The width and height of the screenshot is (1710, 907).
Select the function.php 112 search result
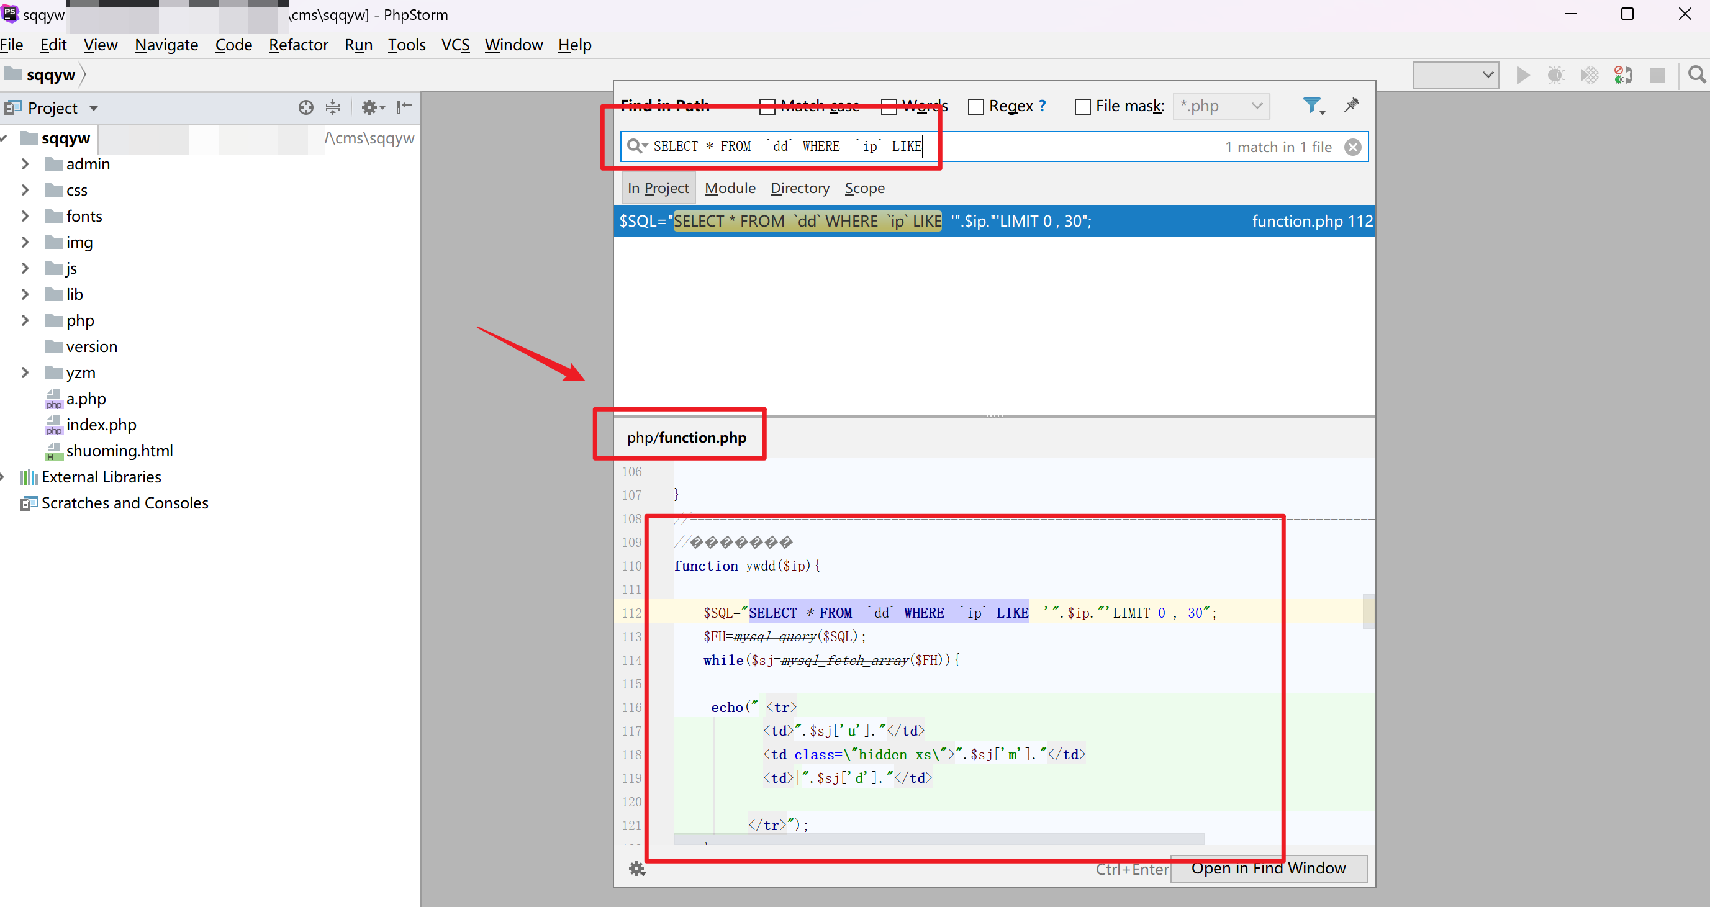(993, 221)
